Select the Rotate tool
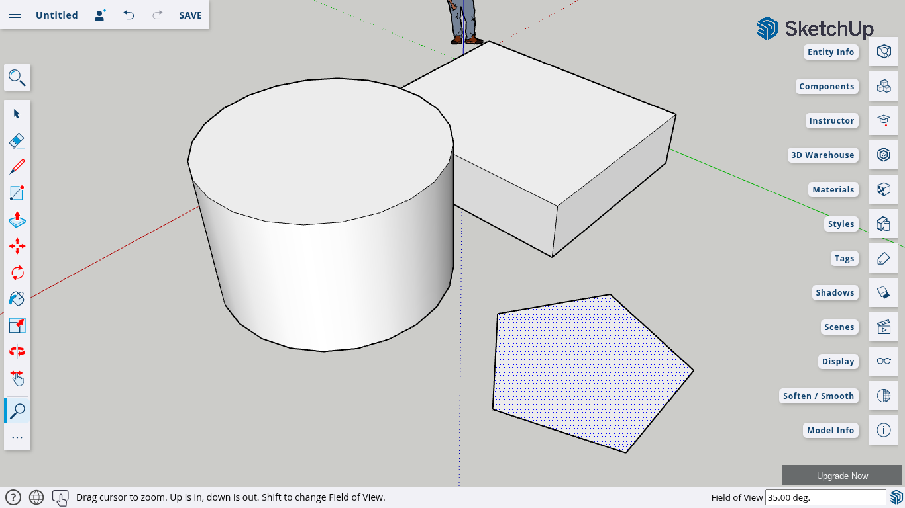 (x=17, y=273)
